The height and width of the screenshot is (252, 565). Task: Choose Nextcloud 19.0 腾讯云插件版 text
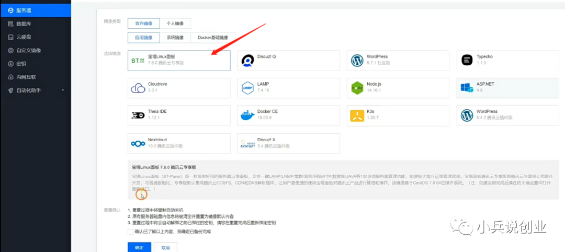pyautogui.click(x=165, y=146)
